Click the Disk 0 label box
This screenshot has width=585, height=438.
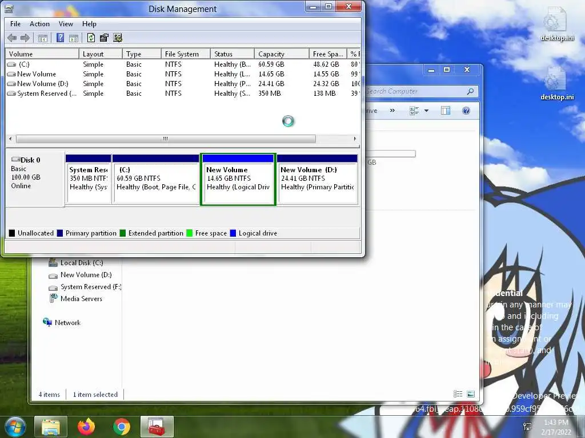click(x=35, y=179)
